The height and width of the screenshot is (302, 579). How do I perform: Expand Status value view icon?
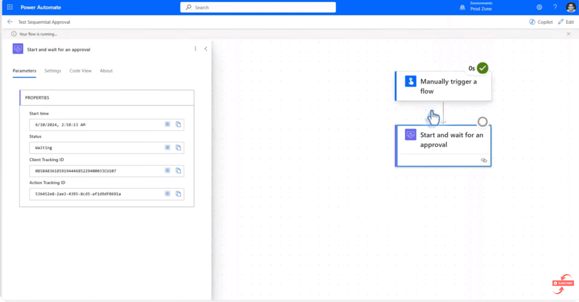click(x=168, y=148)
